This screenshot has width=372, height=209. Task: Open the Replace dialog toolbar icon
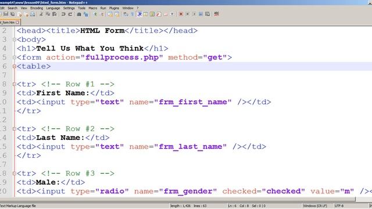pyautogui.click(x=85, y=14)
